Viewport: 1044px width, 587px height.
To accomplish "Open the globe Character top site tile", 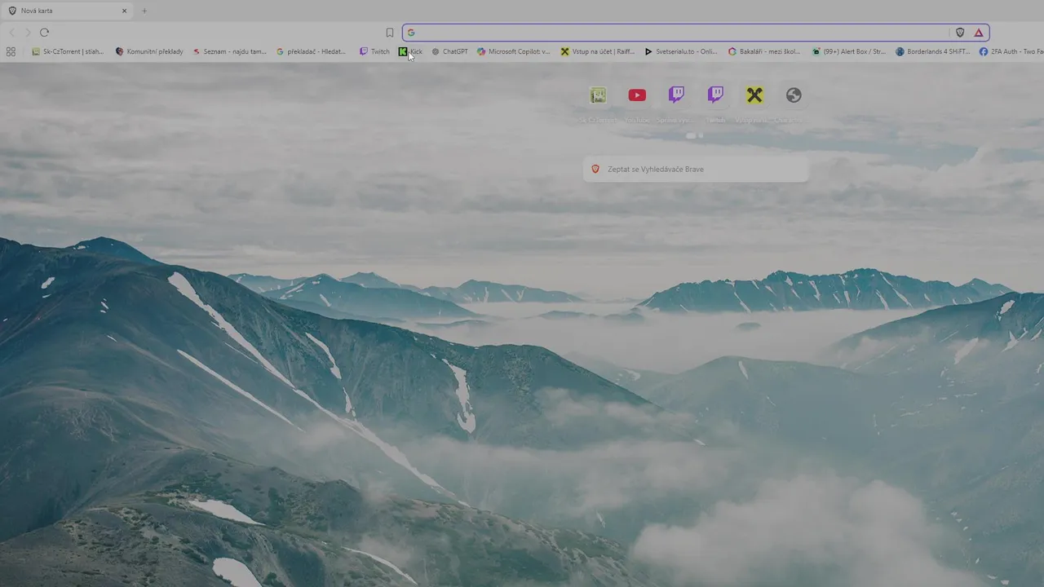I will pyautogui.click(x=794, y=103).
